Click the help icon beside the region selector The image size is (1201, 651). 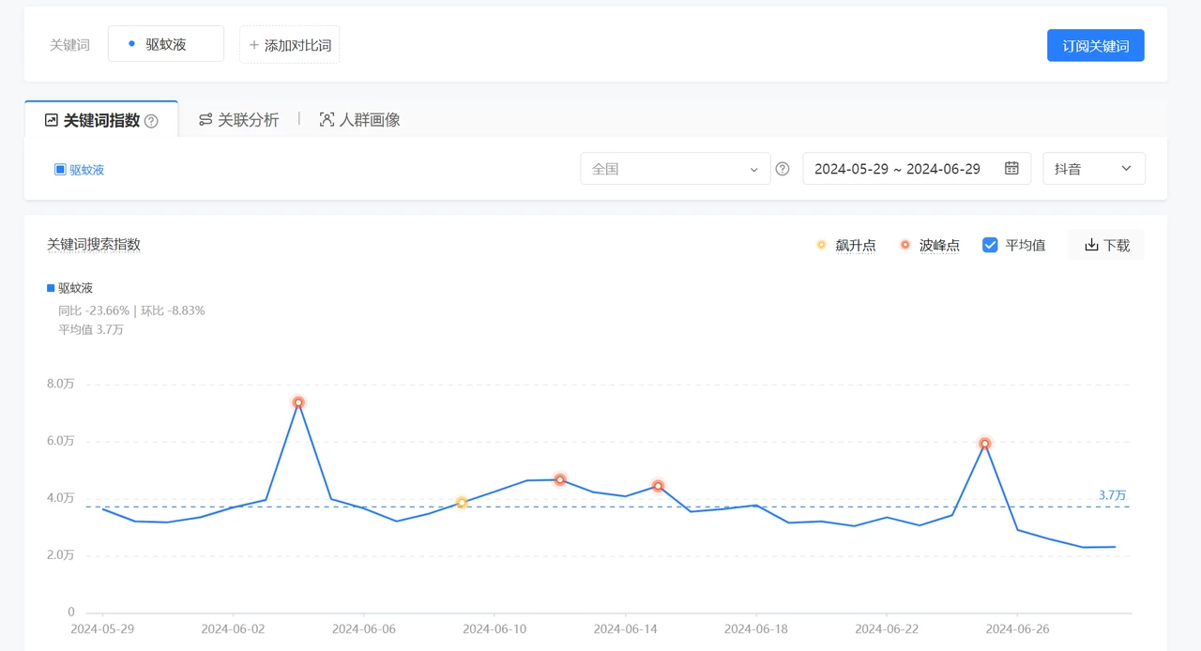point(783,169)
